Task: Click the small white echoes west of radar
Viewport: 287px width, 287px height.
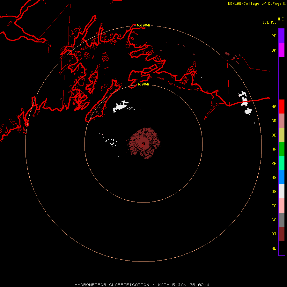Action: point(111,142)
